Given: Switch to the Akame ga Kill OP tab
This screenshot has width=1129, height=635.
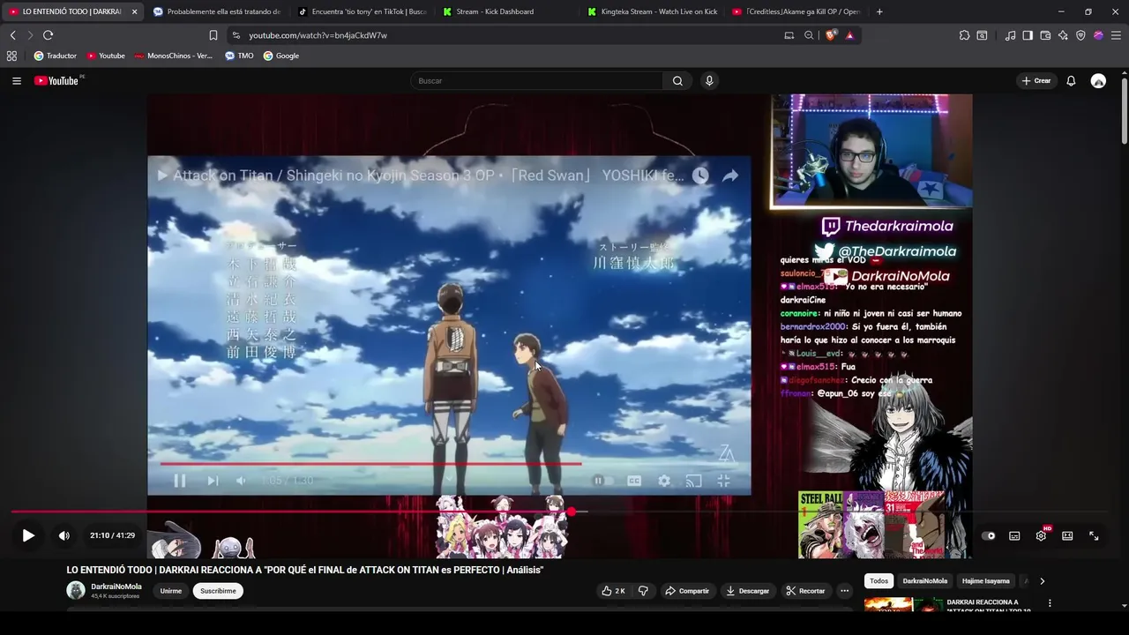Looking at the screenshot, I should point(796,11).
